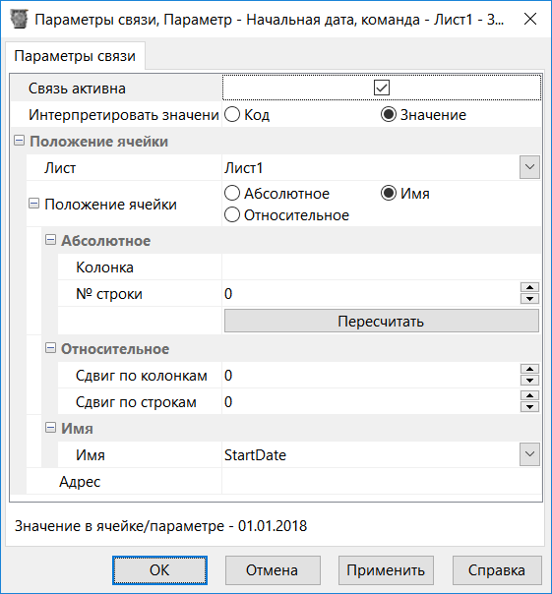Select the Код radio option
The height and width of the screenshot is (594, 552).
pyautogui.click(x=232, y=114)
